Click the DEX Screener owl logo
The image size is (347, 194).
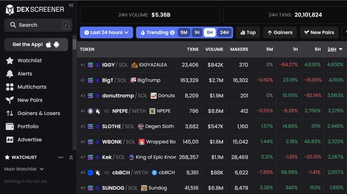coord(10,10)
